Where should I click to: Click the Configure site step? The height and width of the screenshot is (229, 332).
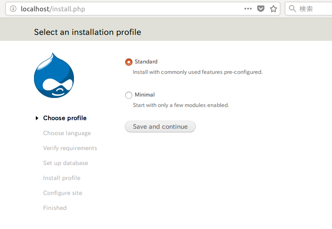(63, 193)
